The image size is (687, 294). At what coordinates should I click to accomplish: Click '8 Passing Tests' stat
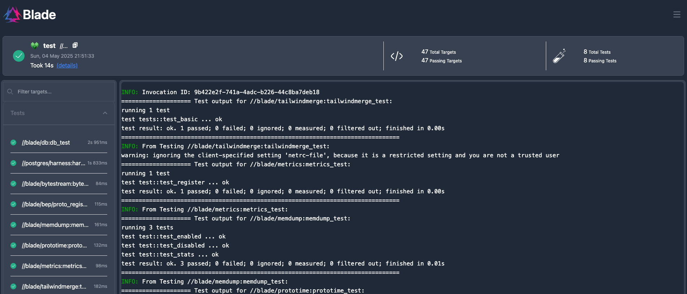pyautogui.click(x=600, y=61)
